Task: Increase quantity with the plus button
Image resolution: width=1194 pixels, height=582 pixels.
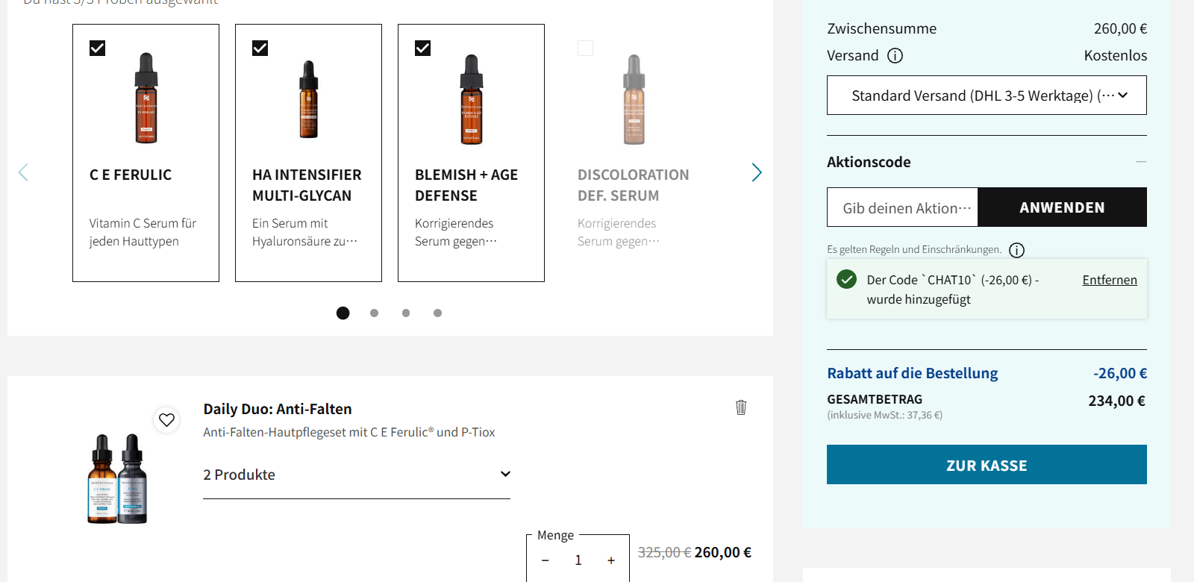Action: 611,560
